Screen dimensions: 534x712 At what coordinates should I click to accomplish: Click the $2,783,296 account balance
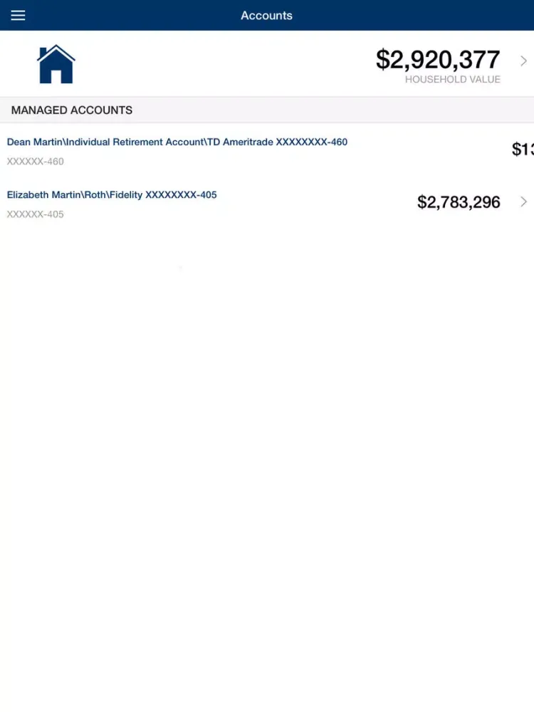click(459, 202)
